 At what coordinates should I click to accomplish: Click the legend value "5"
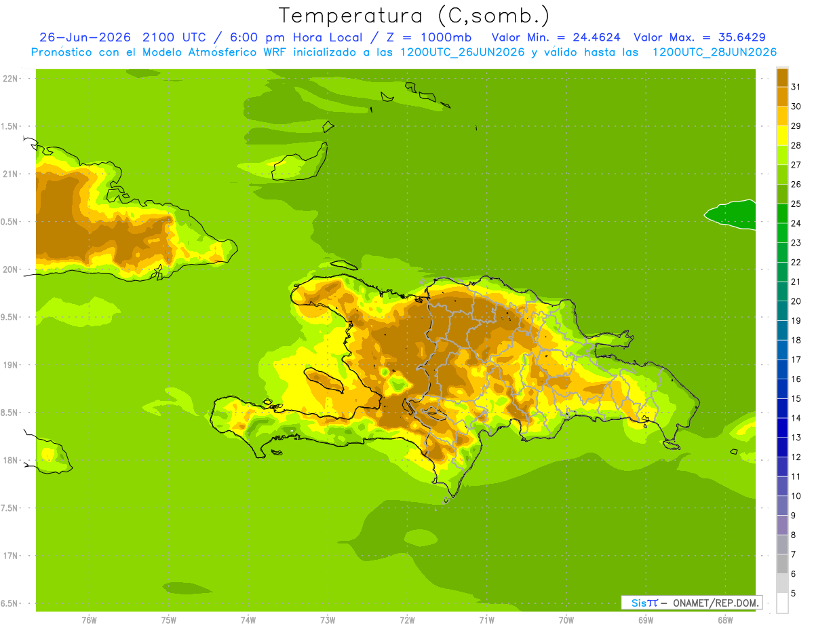(794, 594)
